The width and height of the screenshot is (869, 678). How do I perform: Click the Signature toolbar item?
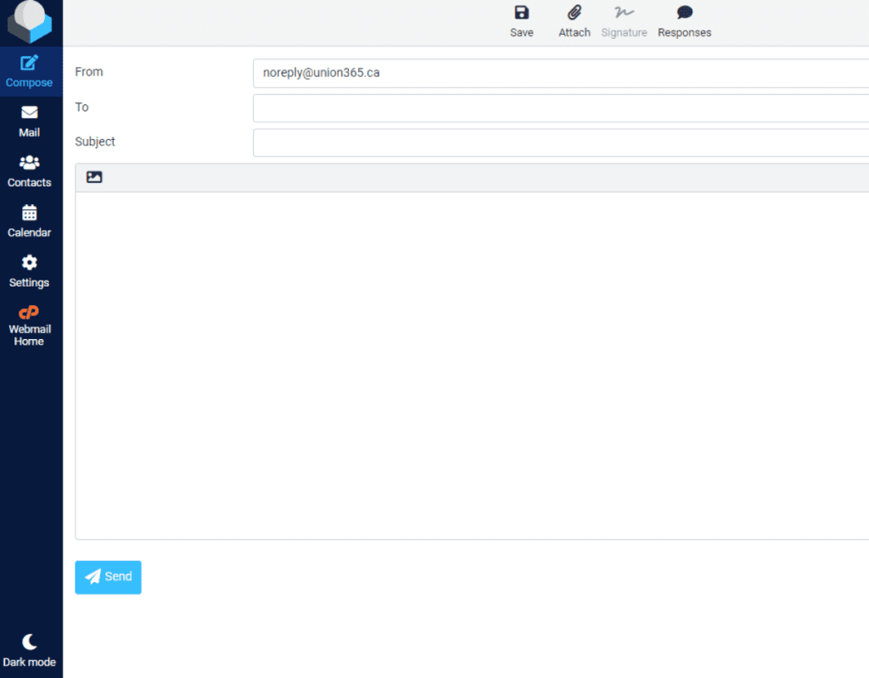tap(625, 22)
